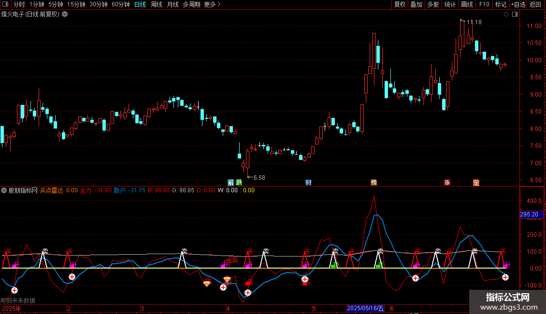Activate the 画线 drawing tools
546x314 pixels.
coord(467,4)
